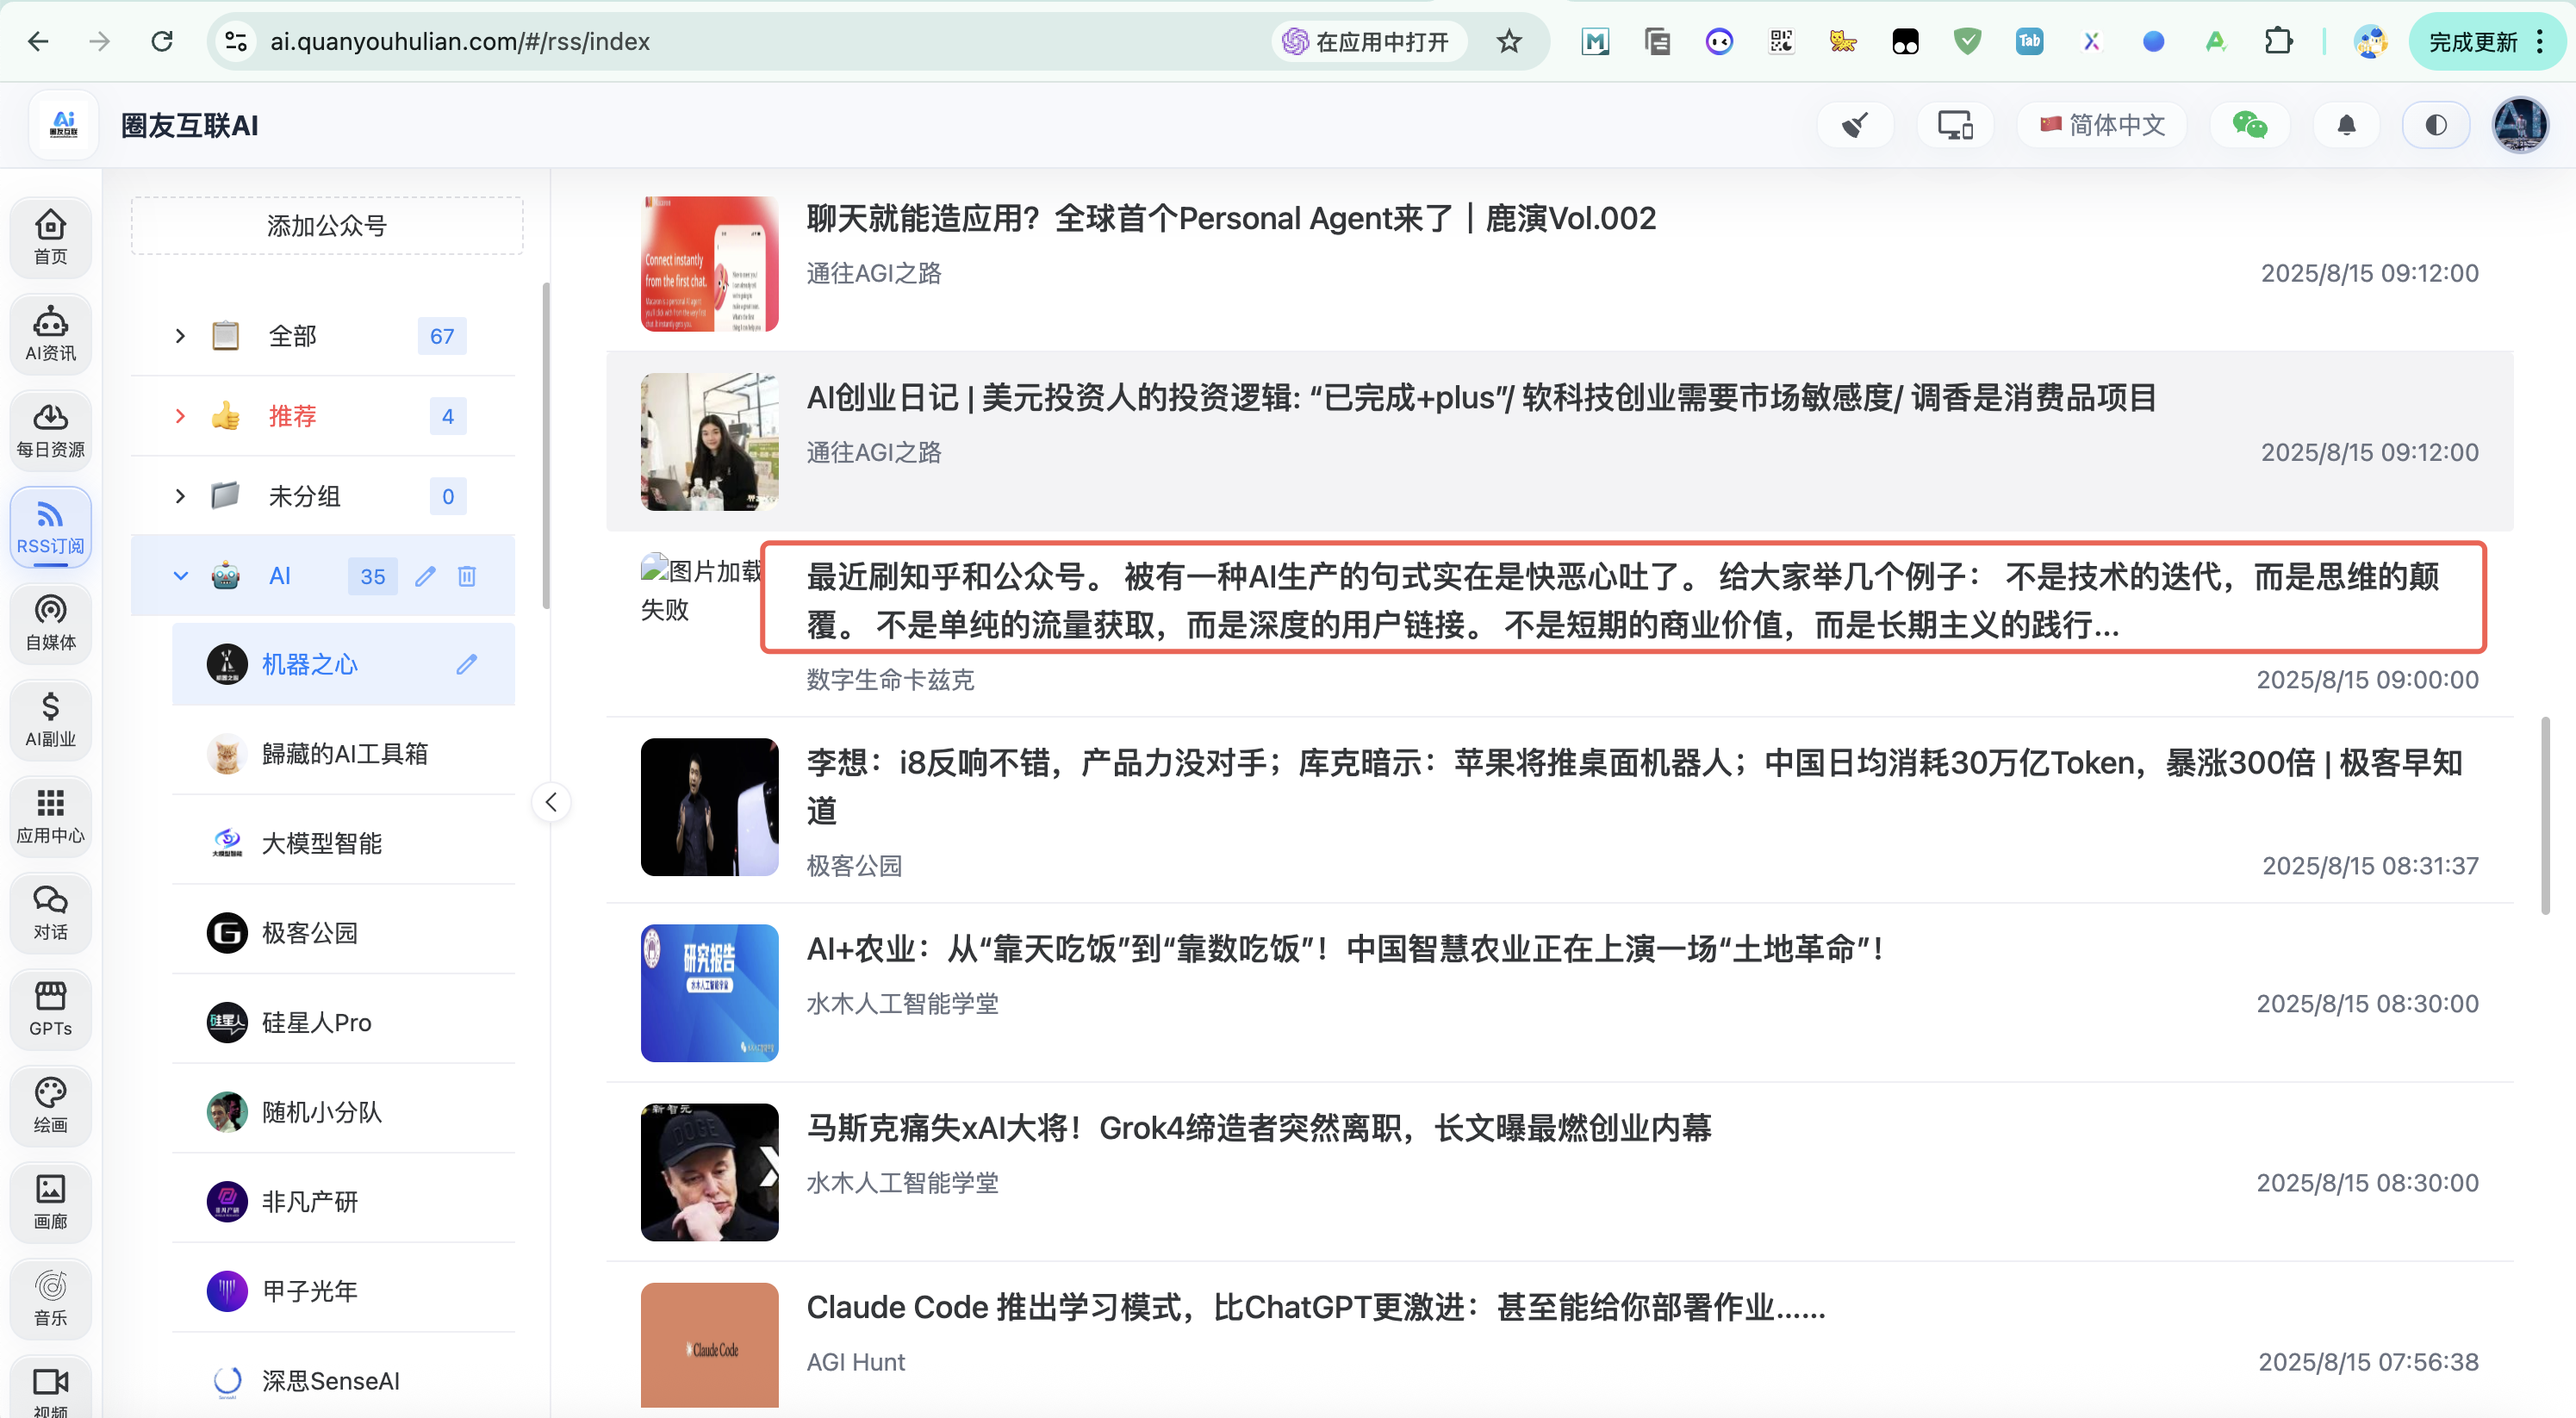
Task: Open 简体中文 language dropdown
Action: pos(2102,125)
